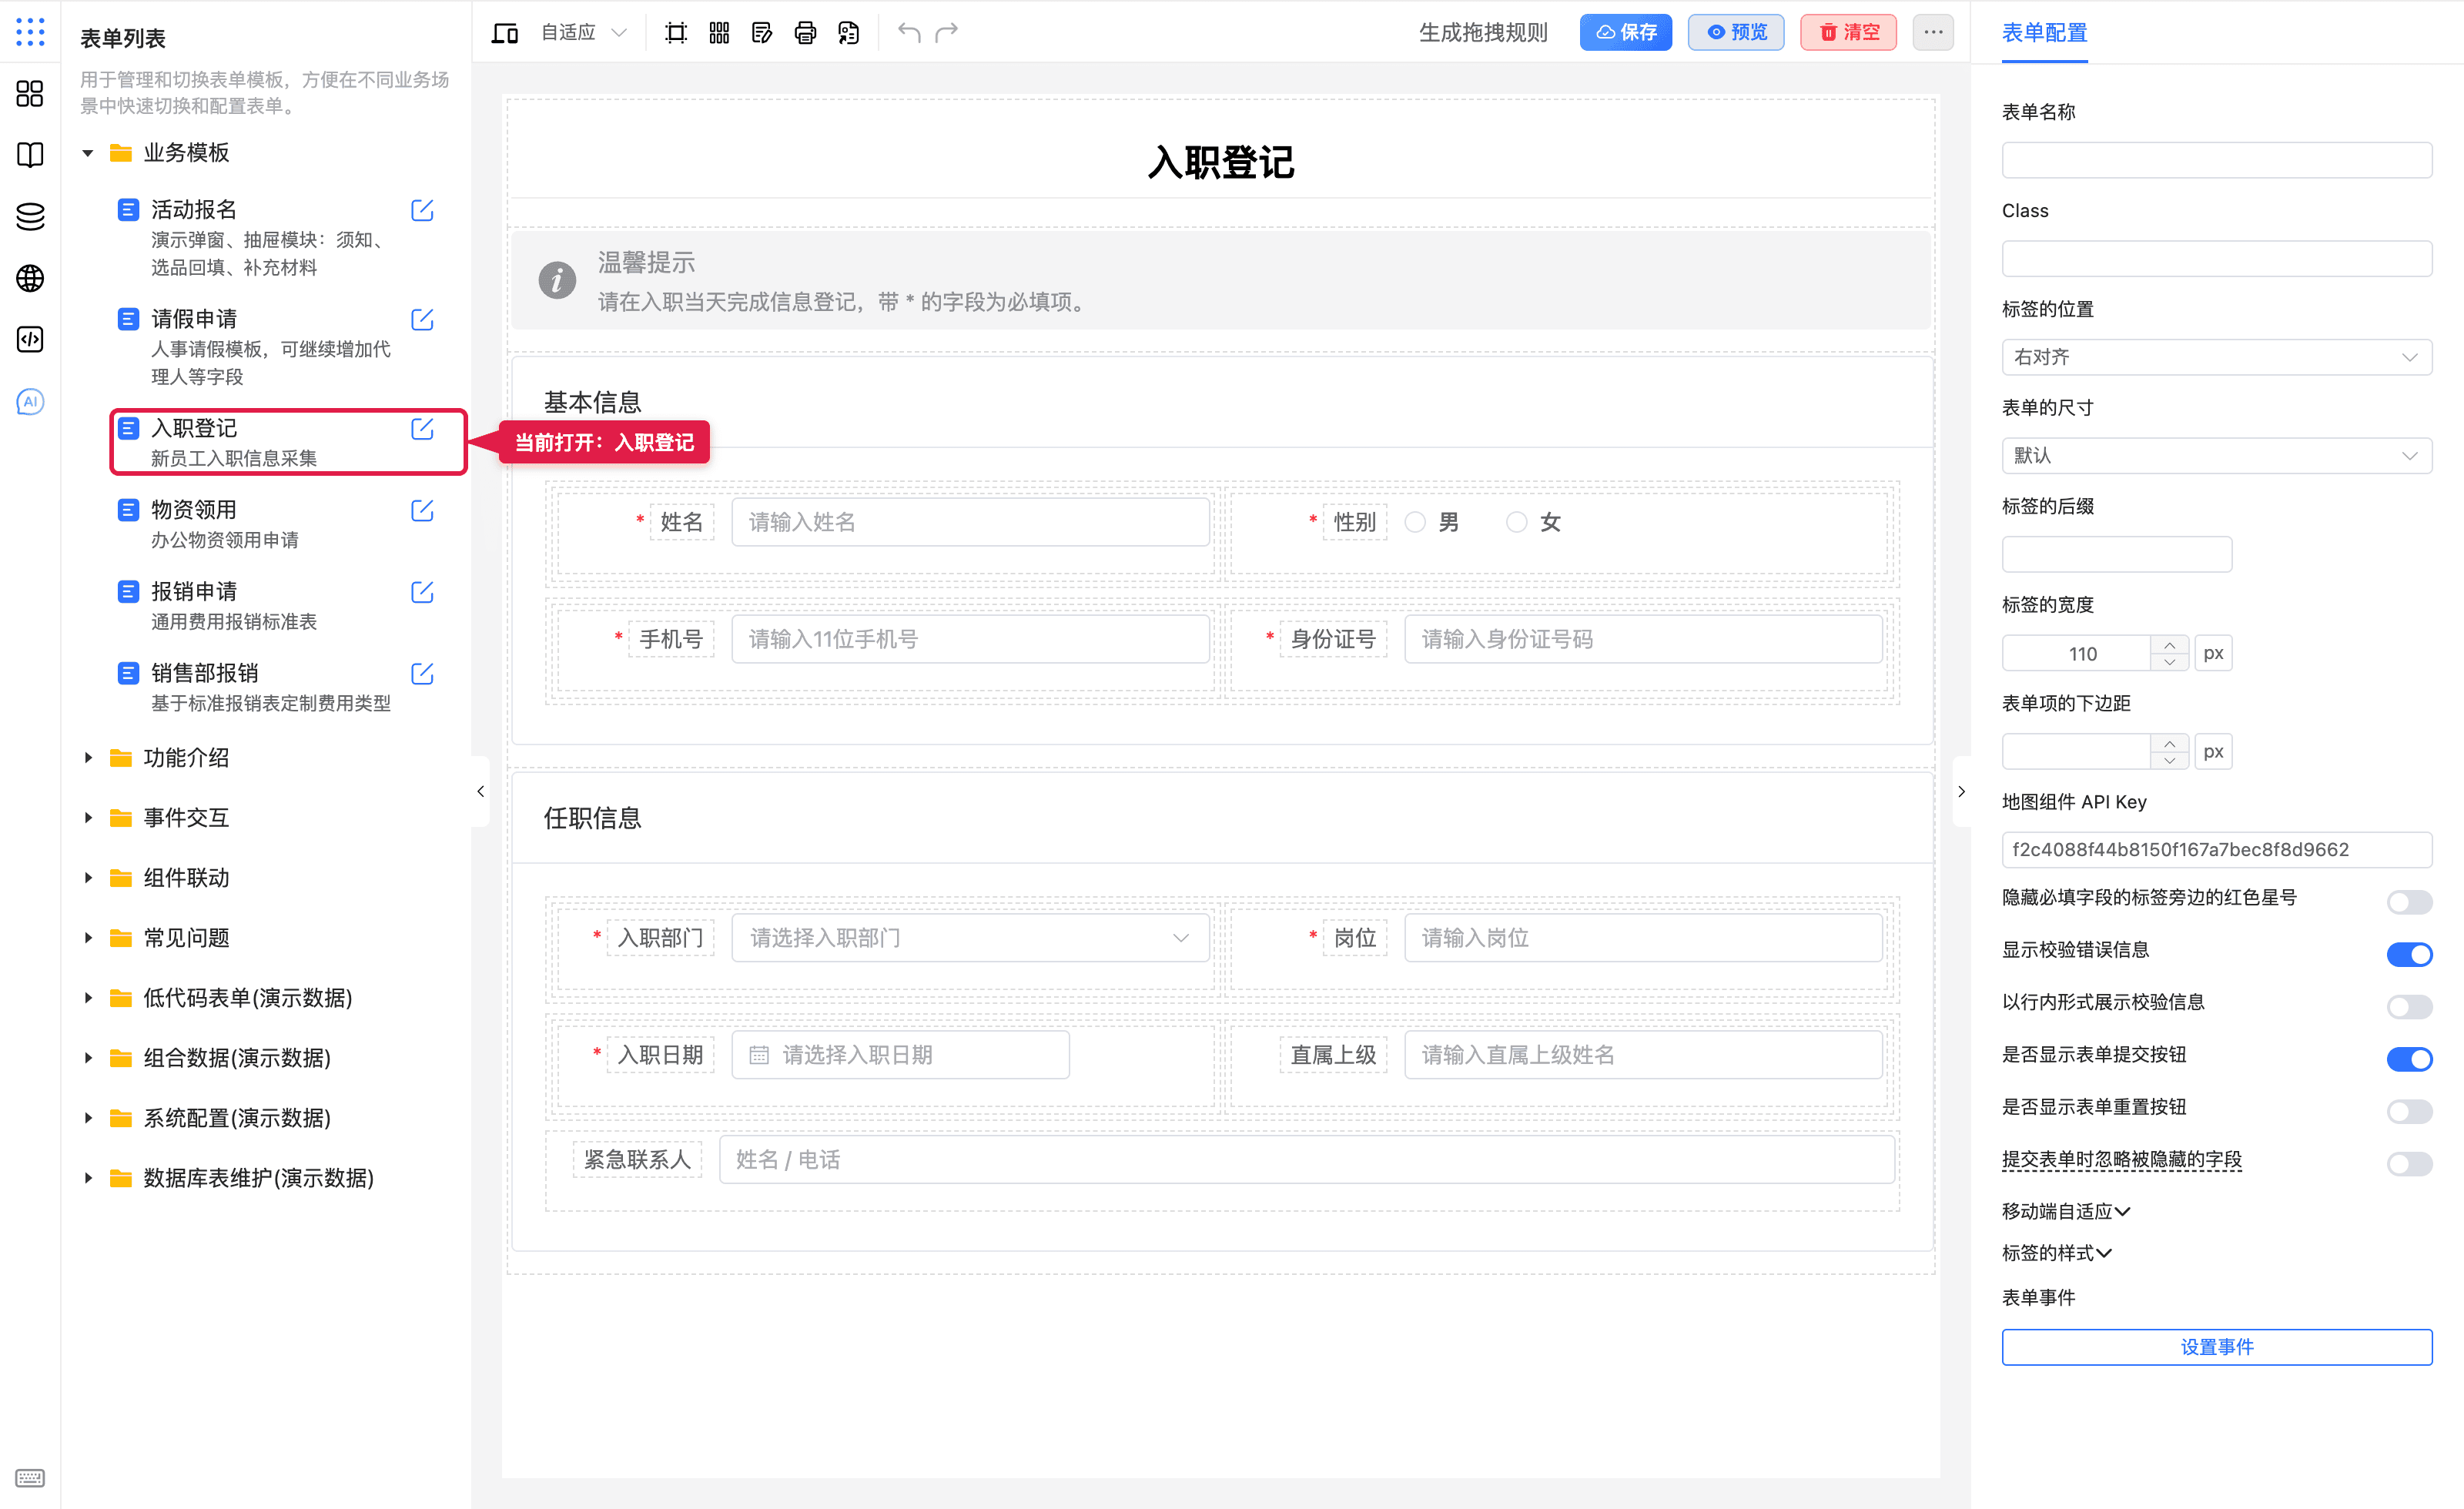Edit the 报销申请 form template
Image resolution: width=2464 pixels, height=1509 pixels.
[422, 592]
